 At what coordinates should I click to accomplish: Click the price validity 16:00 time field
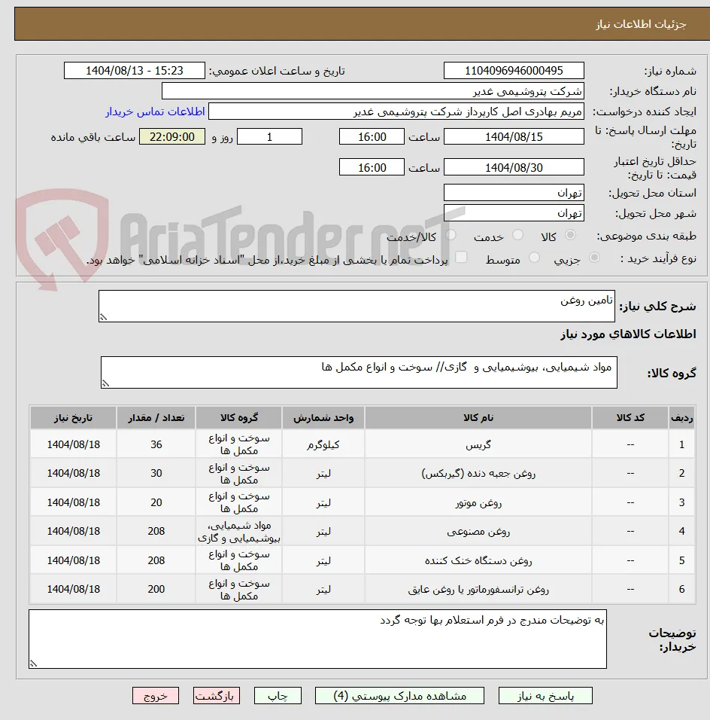(372, 167)
